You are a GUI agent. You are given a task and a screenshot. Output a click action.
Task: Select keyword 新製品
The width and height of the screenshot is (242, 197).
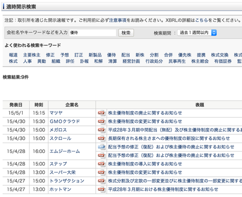click(x=95, y=55)
